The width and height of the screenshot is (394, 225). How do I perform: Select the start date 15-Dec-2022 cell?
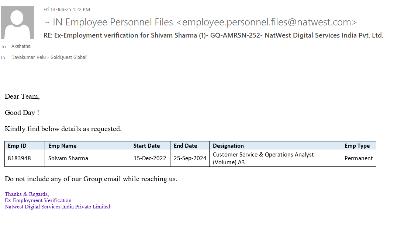point(150,158)
